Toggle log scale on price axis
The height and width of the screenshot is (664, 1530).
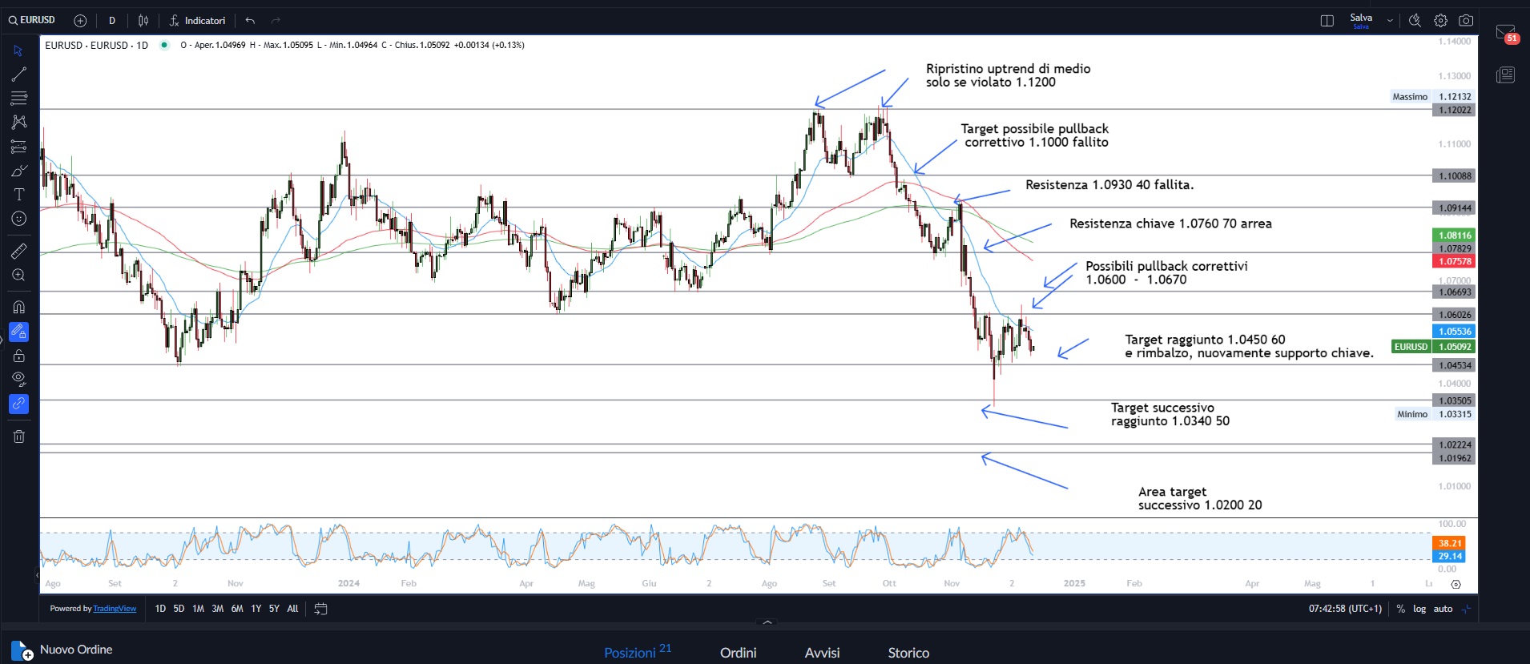tap(1419, 609)
